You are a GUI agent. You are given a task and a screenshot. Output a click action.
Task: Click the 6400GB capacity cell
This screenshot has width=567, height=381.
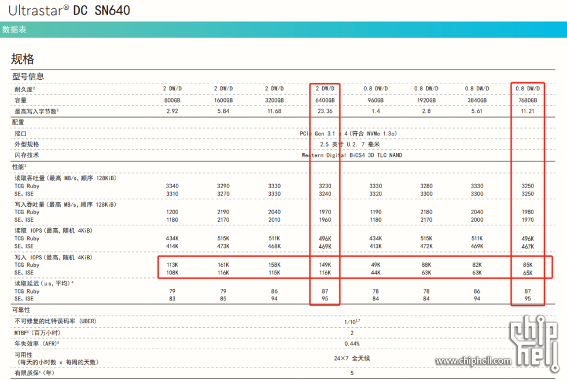[325, 100]
